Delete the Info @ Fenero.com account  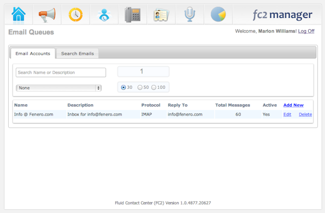(x=305, y=115)
